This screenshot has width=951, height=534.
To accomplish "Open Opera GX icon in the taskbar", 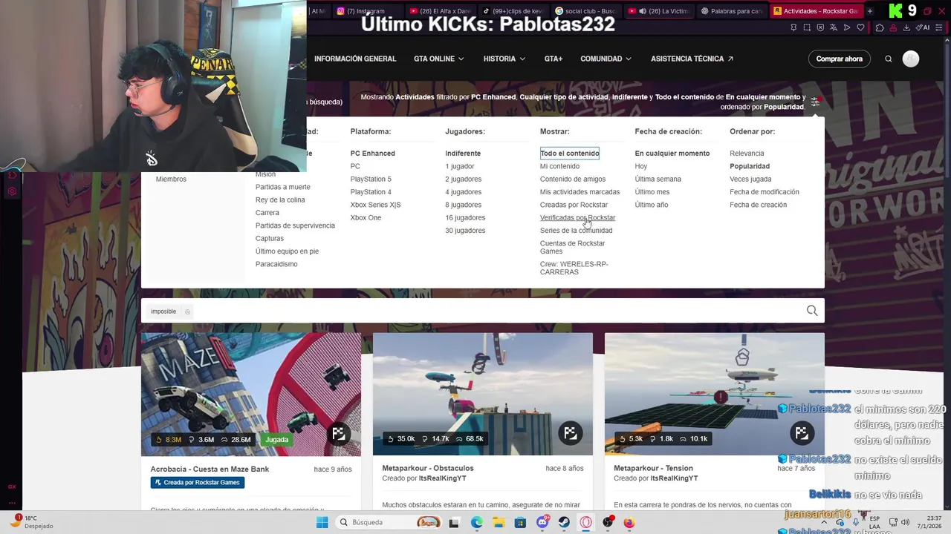I will click(586, 522).
